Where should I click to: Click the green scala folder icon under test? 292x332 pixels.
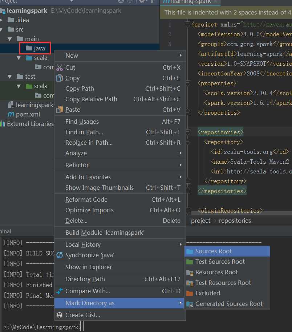29,86
